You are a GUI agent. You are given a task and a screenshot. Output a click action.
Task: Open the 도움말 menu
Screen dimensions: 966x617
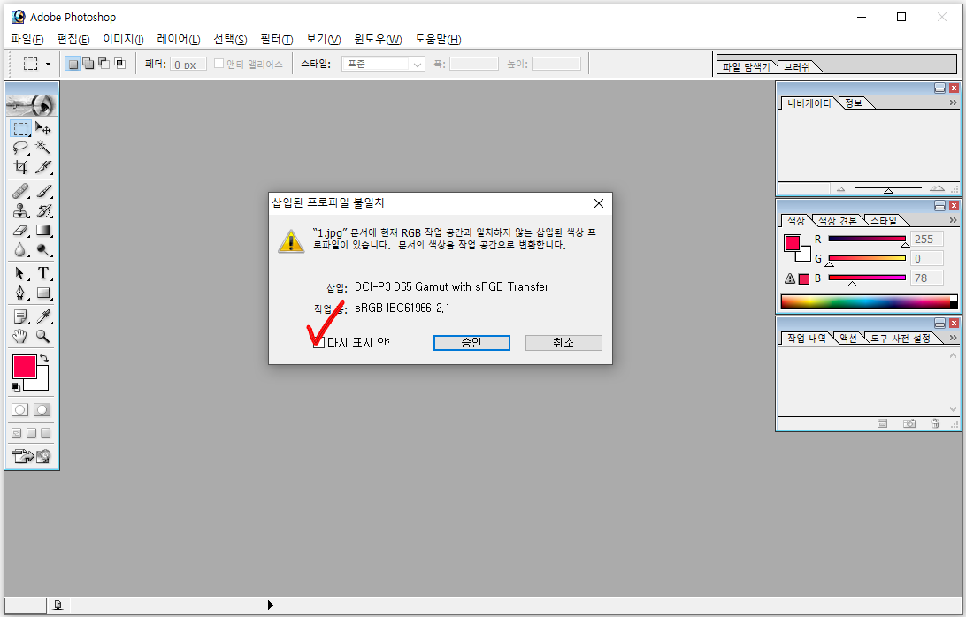click(438, 40)
